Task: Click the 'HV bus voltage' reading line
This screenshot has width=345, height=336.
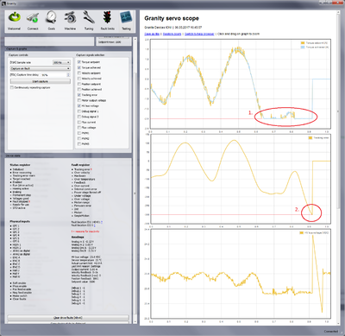Action: pyautogui.click(x=85, y=257)
